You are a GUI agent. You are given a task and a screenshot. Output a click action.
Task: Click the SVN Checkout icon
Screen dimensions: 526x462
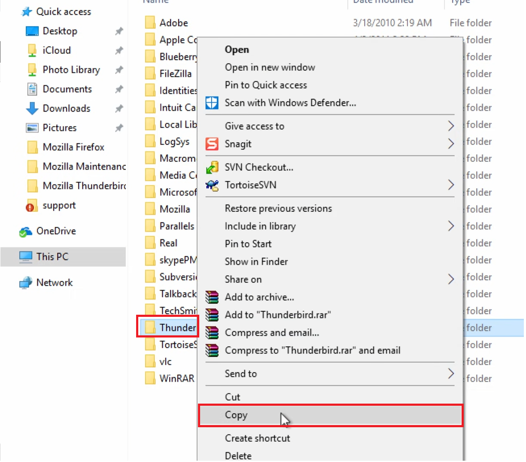[x=212, y=167]
